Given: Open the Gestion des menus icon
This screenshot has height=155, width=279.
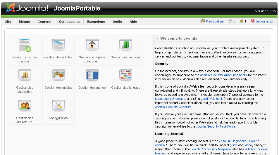Looking at the screenshot, I should pos(92,75).
